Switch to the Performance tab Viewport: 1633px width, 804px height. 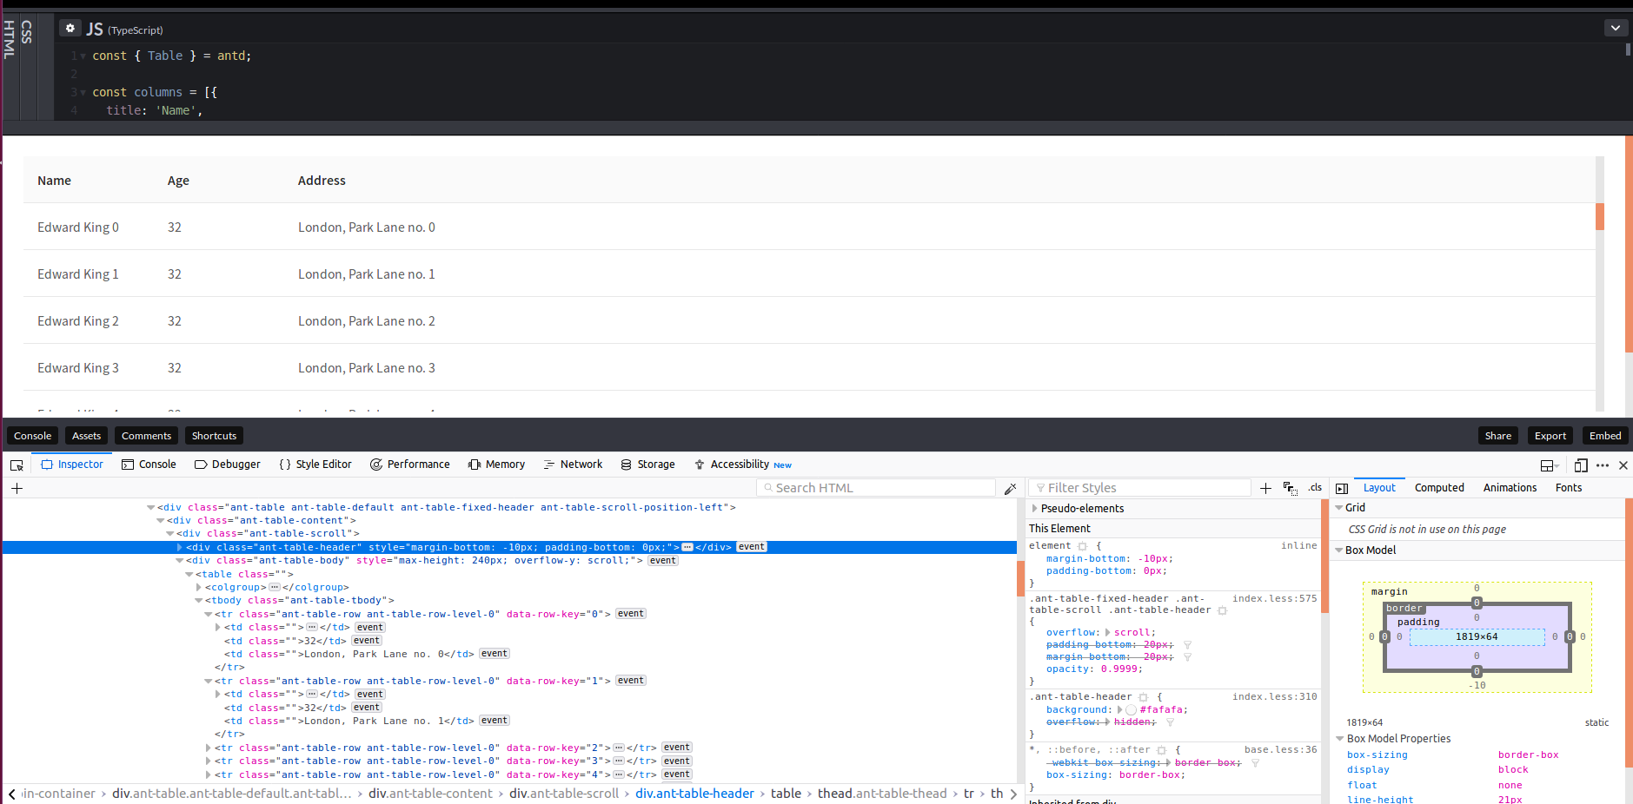(409, 465)
